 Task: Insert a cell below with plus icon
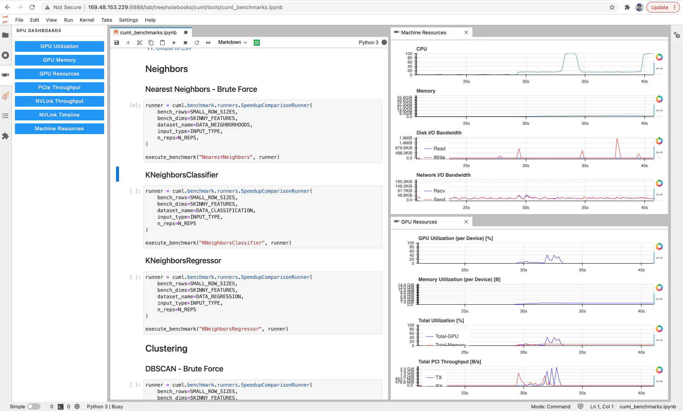pos(128,43)
